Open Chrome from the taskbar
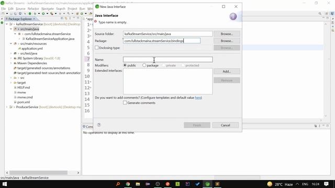 tap(128, 184)
